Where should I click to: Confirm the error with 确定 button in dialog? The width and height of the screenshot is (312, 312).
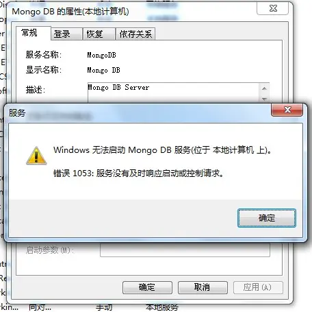click(x=267, y=218)
